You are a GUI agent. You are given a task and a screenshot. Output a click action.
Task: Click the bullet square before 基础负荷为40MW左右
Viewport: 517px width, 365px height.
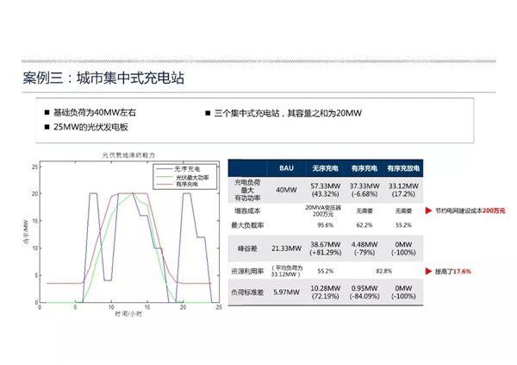coord(47,113)
